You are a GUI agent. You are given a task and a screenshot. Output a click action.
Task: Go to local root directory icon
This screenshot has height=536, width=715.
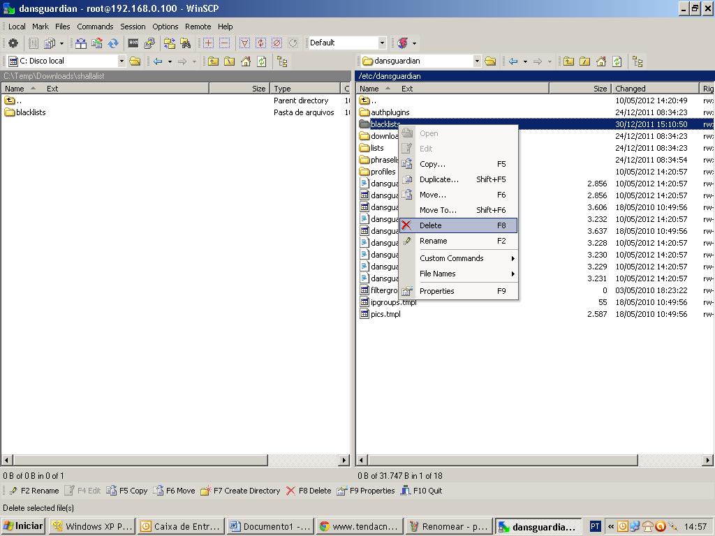(229, 61)
